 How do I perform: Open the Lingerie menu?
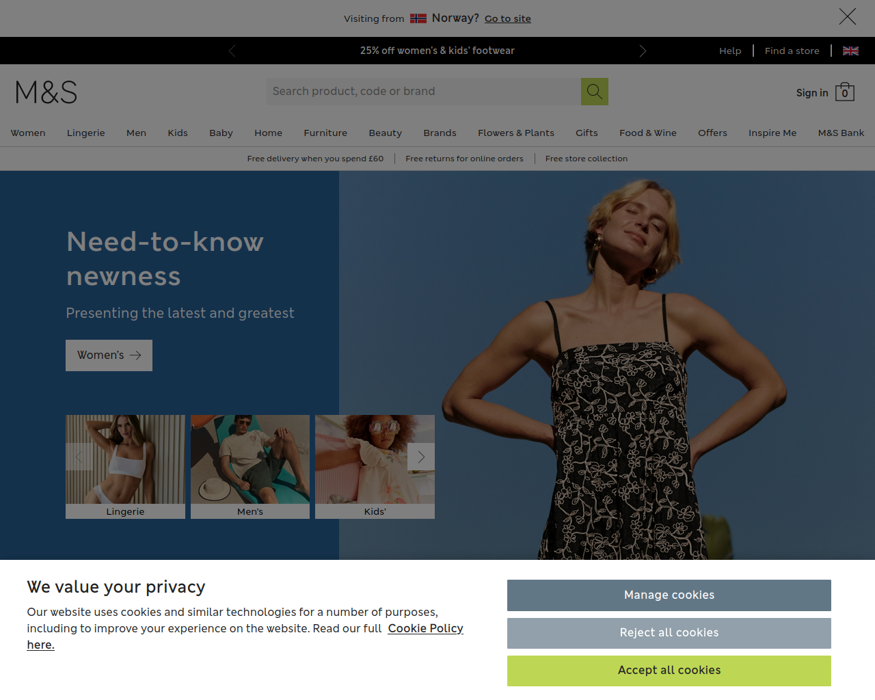tap(86, 133)
